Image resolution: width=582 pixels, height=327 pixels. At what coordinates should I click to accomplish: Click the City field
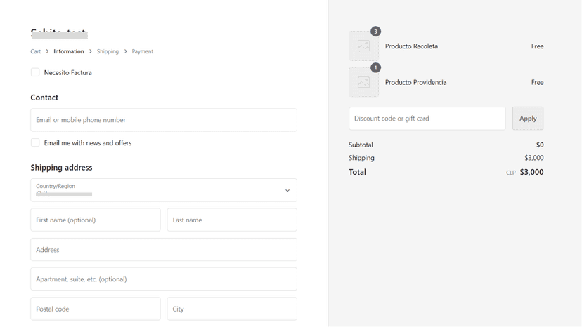point(232,309)
